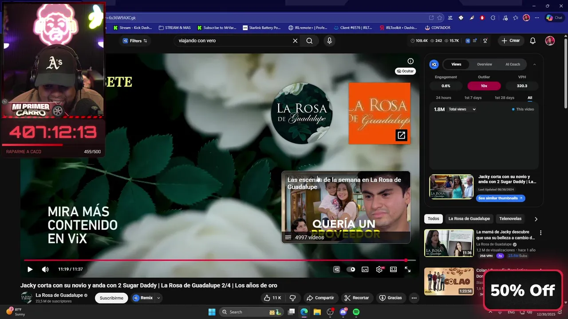
Task: Mute the video volume
Action: (x=45, y=269)
